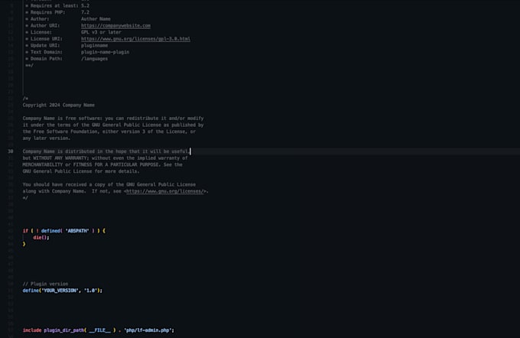Click the "**/" docblock closing marker

(x=29, y=65)
